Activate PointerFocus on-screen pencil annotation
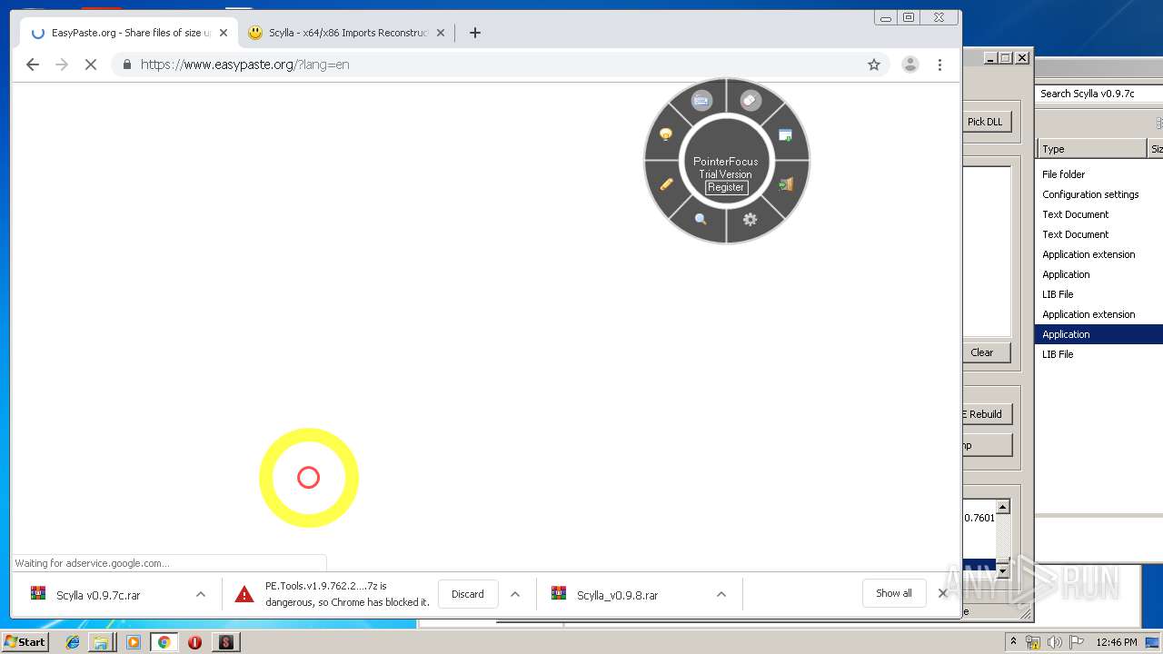This screenshot has width=1163, height=654. click(666, 183)
